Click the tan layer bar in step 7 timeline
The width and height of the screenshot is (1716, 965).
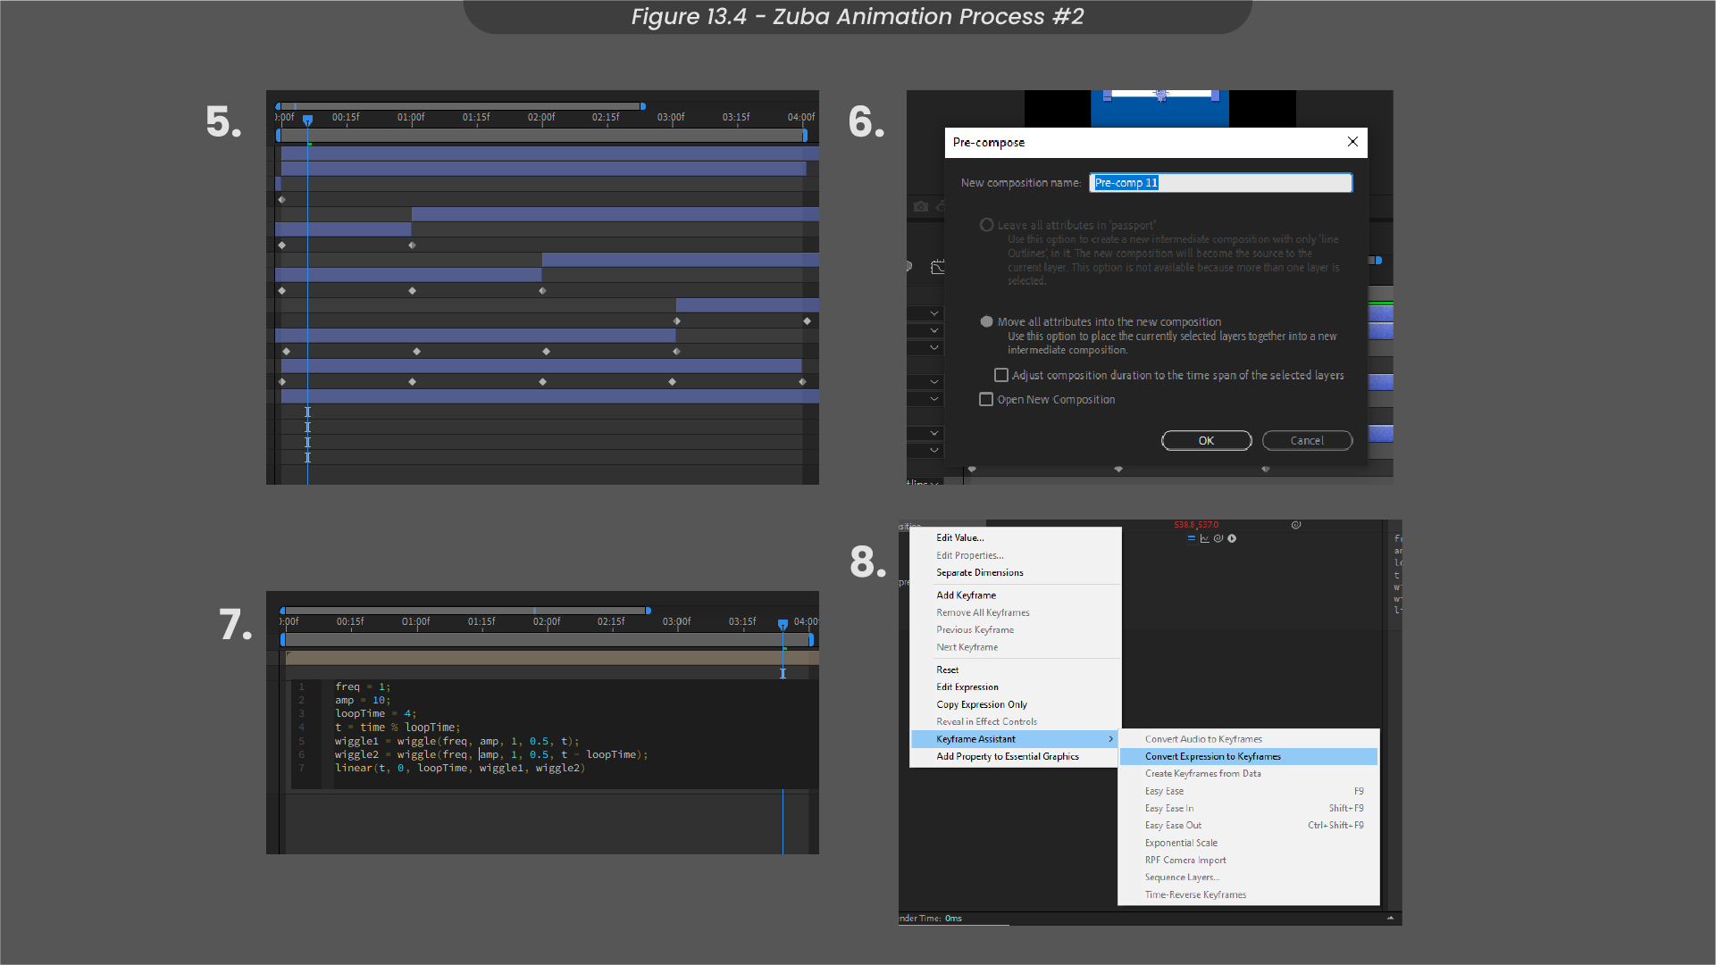[552, 658]
